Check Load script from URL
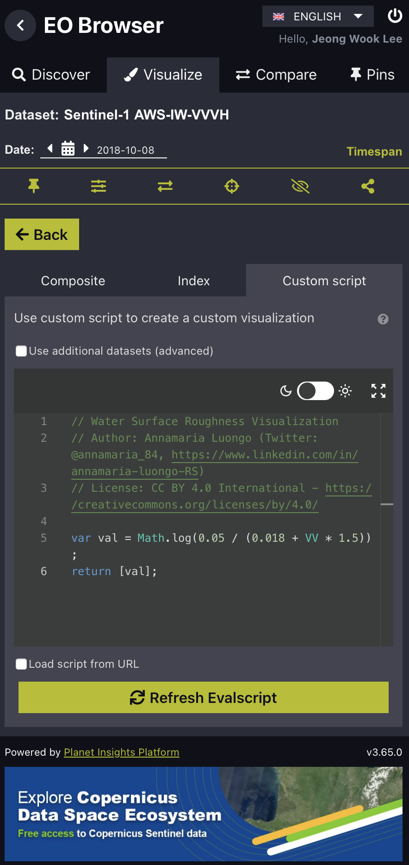 coord(21,664)
